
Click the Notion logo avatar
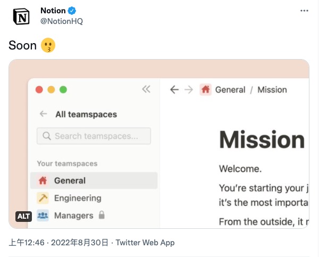pos(21,16)
